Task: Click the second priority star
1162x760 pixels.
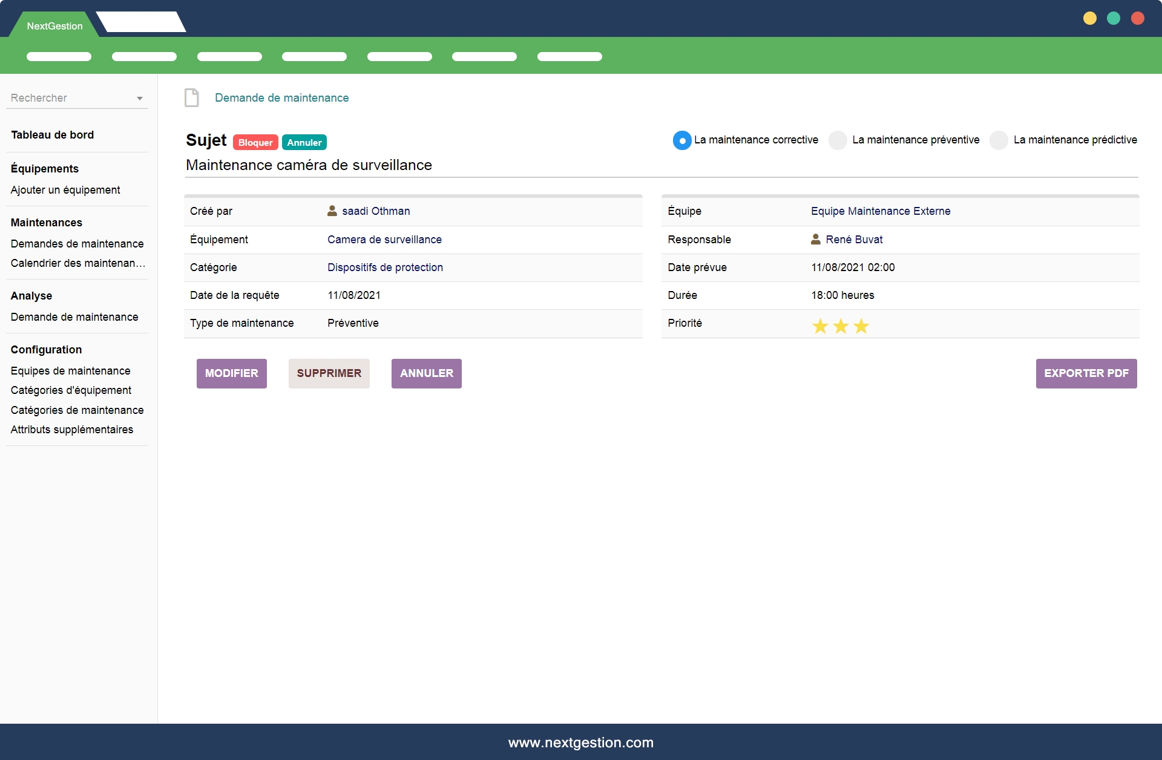Action: coord(841,326)
